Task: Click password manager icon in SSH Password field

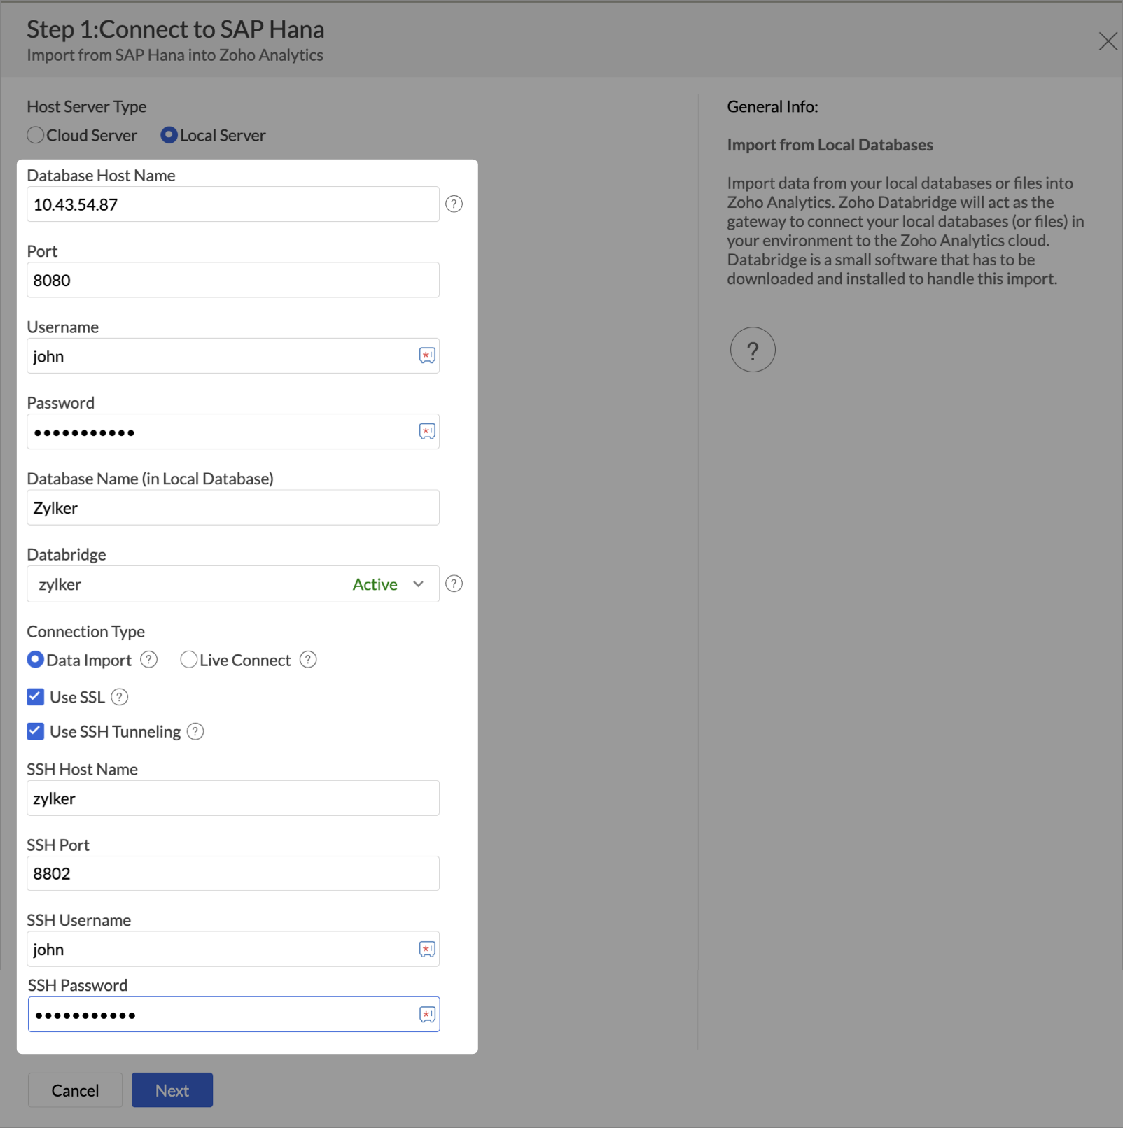Action: click(427, 1014)
